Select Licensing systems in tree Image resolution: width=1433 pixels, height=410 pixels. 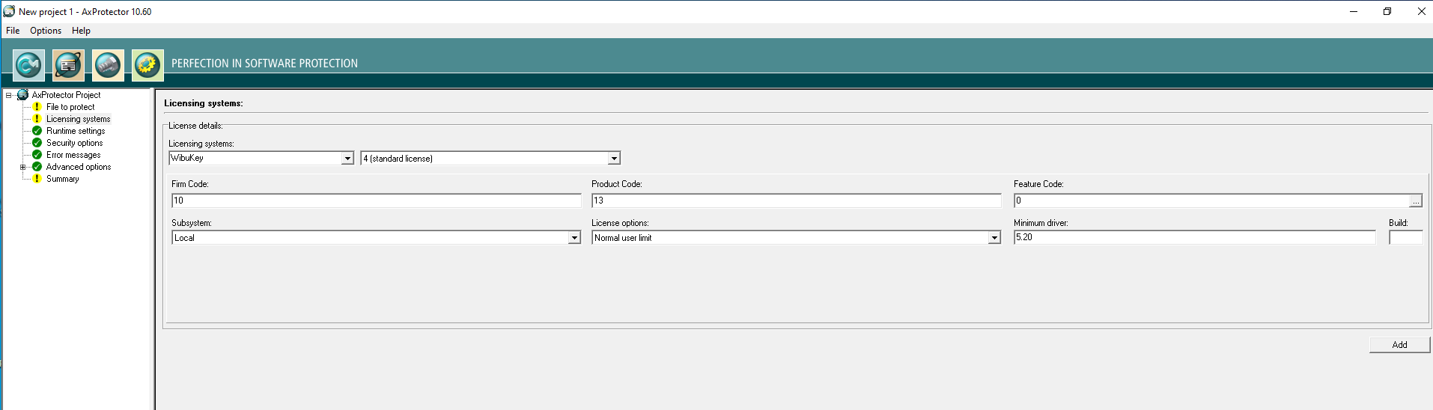pyautogui.click(x=78, y=119)
